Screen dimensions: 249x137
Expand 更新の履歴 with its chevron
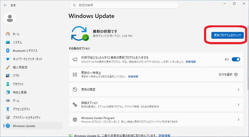pos(238,90)
